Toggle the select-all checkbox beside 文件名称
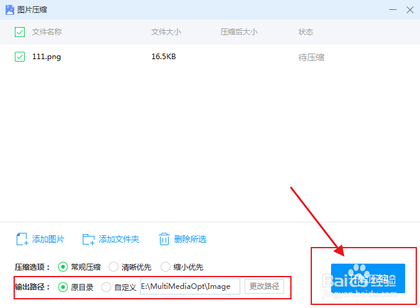Screen dimensions: 420x308 click(20, 32)
